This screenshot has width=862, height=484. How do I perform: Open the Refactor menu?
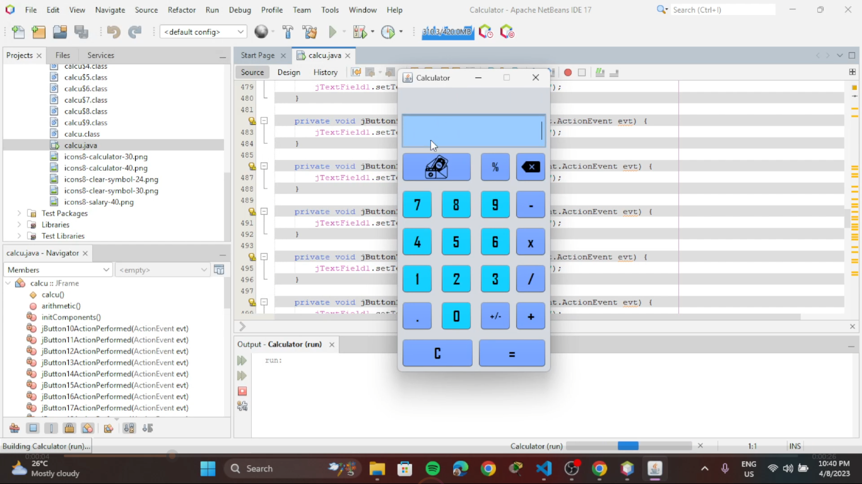pos(182,10)
